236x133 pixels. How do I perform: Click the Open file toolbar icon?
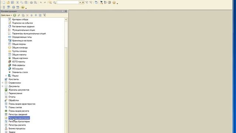pos(8,3)
